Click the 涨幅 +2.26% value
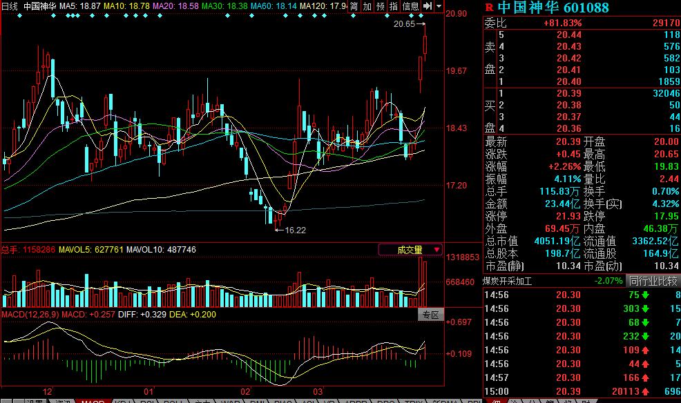Screen dimensions: 681x403 [x=564, y=166]
